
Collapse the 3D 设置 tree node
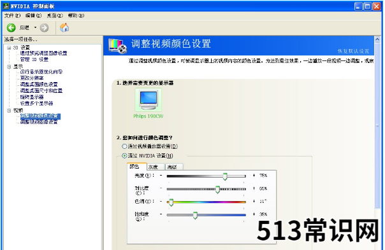pyautogui.click(x=9, y=48)
